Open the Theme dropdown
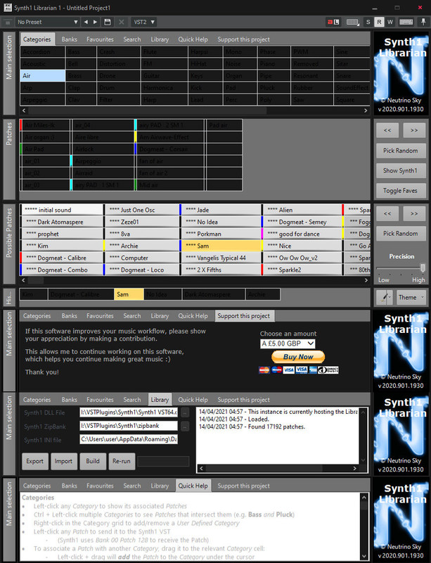Image resolution: width=431 pixels, height=563 pixels. pos(411,297)
